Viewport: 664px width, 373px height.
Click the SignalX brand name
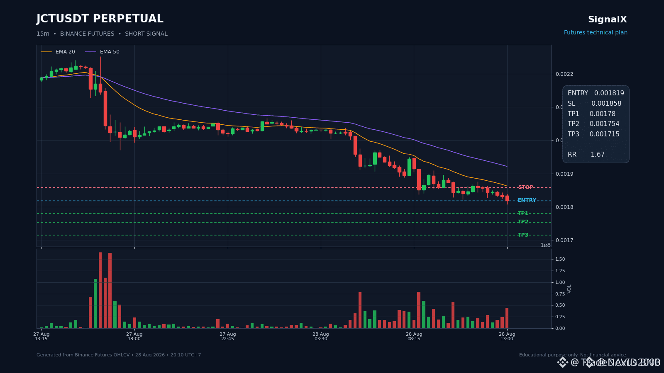tap(608, 19)
